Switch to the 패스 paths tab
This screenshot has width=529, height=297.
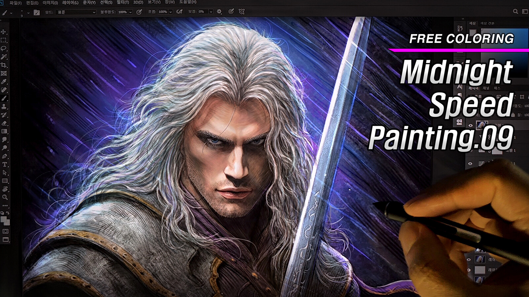point(497,88)
